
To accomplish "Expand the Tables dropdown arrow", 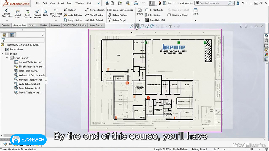I will tap(195, 20).
